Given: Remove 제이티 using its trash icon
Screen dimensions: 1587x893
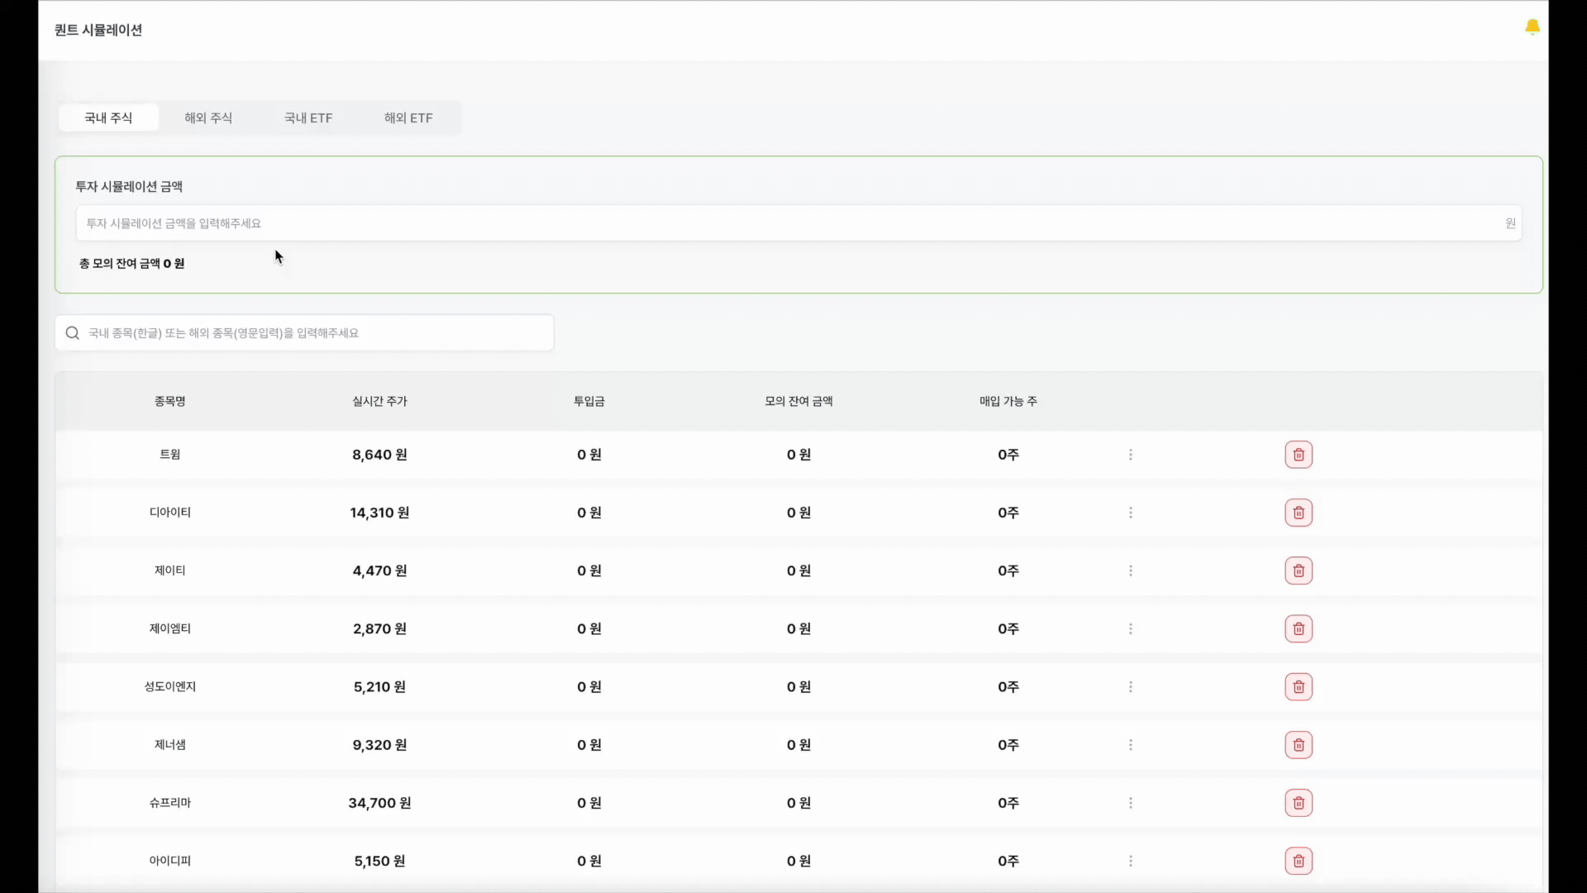Looking at the screenshot, I should point(1299,571).
